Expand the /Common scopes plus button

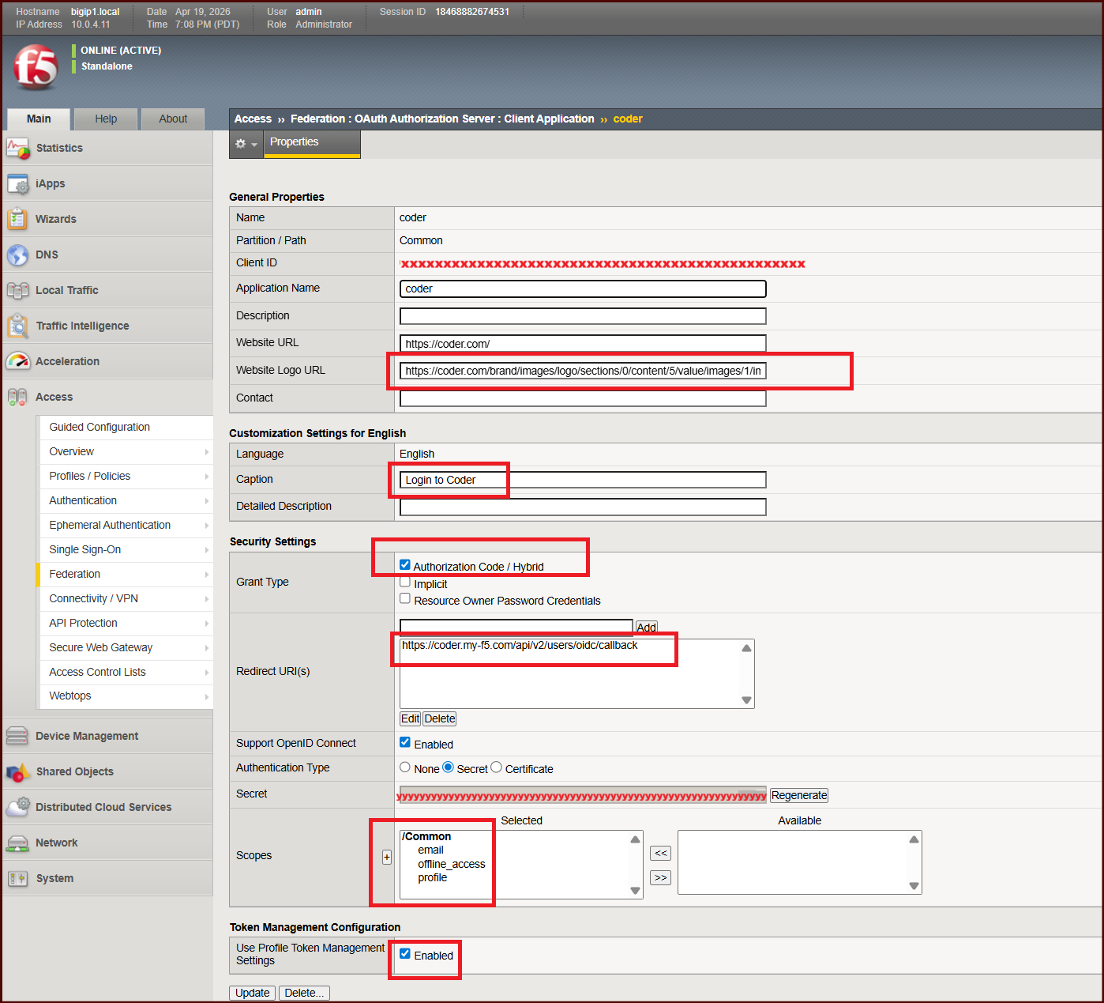coord(387,857)
